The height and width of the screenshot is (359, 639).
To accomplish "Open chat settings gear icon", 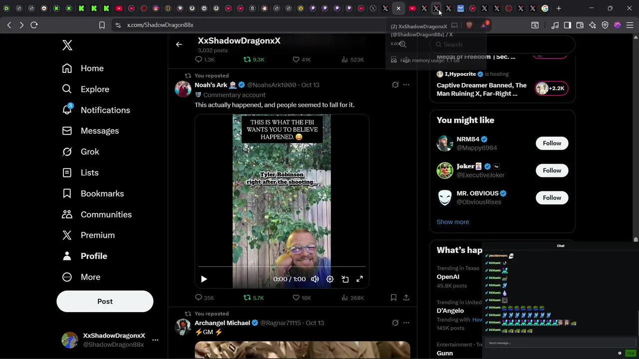I will pyautogui.click(x=620, y=353).
